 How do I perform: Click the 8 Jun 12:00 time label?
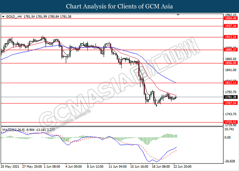coord(95,167)
